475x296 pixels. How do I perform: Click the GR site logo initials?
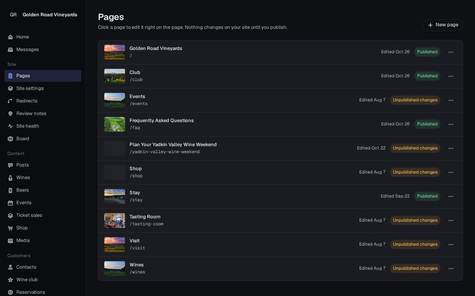pyautogui.click(x=13, y=15)
